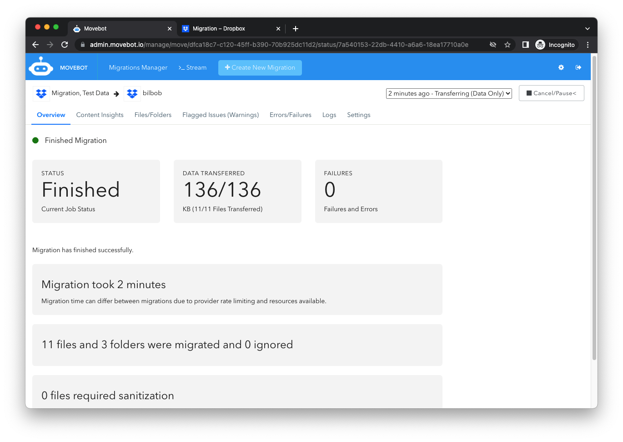The height and width of the screenshot is (442, 623).
Task: Click the Cancel/Pause button
Action: [x=551, y=93]
